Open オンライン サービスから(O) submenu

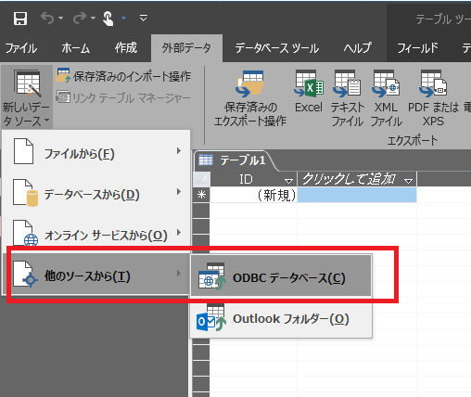pyautogui.click(x=96, y=233)
